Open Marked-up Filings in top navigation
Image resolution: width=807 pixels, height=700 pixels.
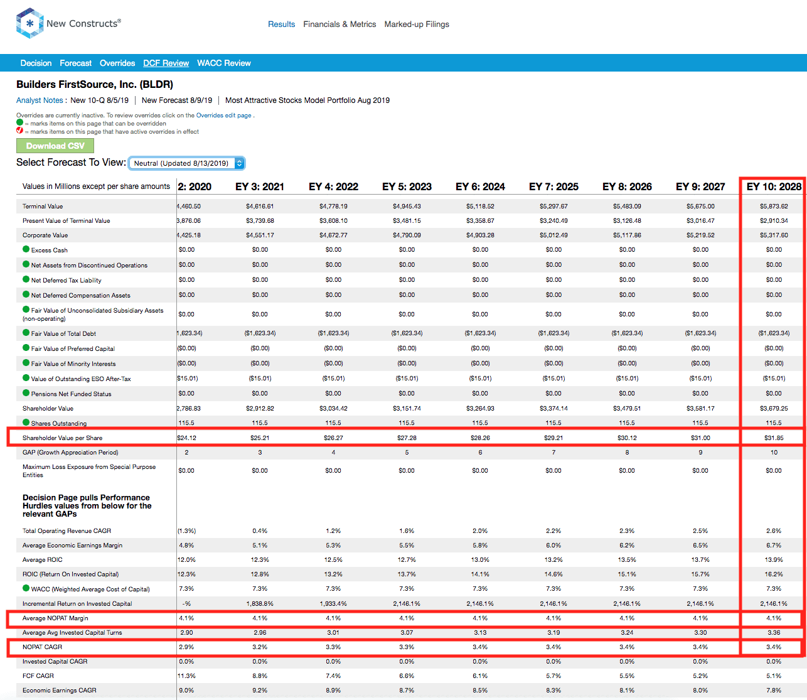click(x=417, y=24)
